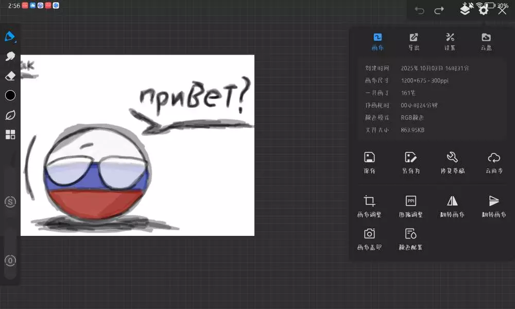Click the creation date 2025年10月03日 text
Image resolution: width=515 pixels, height=309 pixels.
pos(435,68)
